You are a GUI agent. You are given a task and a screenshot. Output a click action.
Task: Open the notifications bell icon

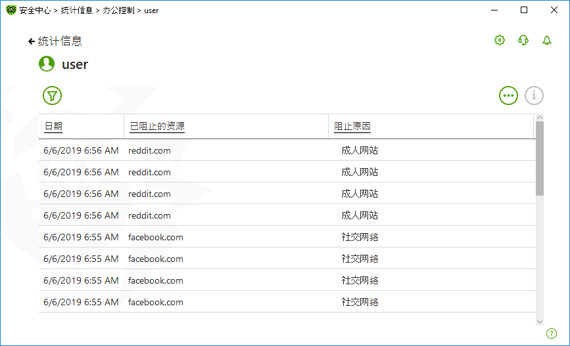[x=547, y=41]
